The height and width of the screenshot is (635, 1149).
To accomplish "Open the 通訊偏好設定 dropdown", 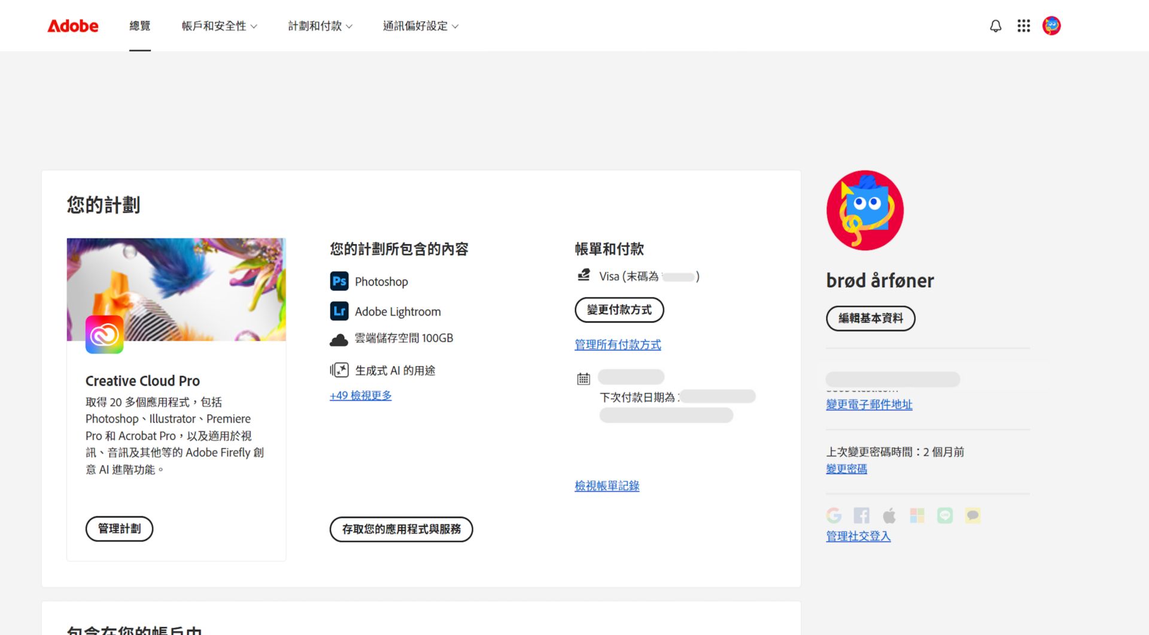I will tap(421, 26).
